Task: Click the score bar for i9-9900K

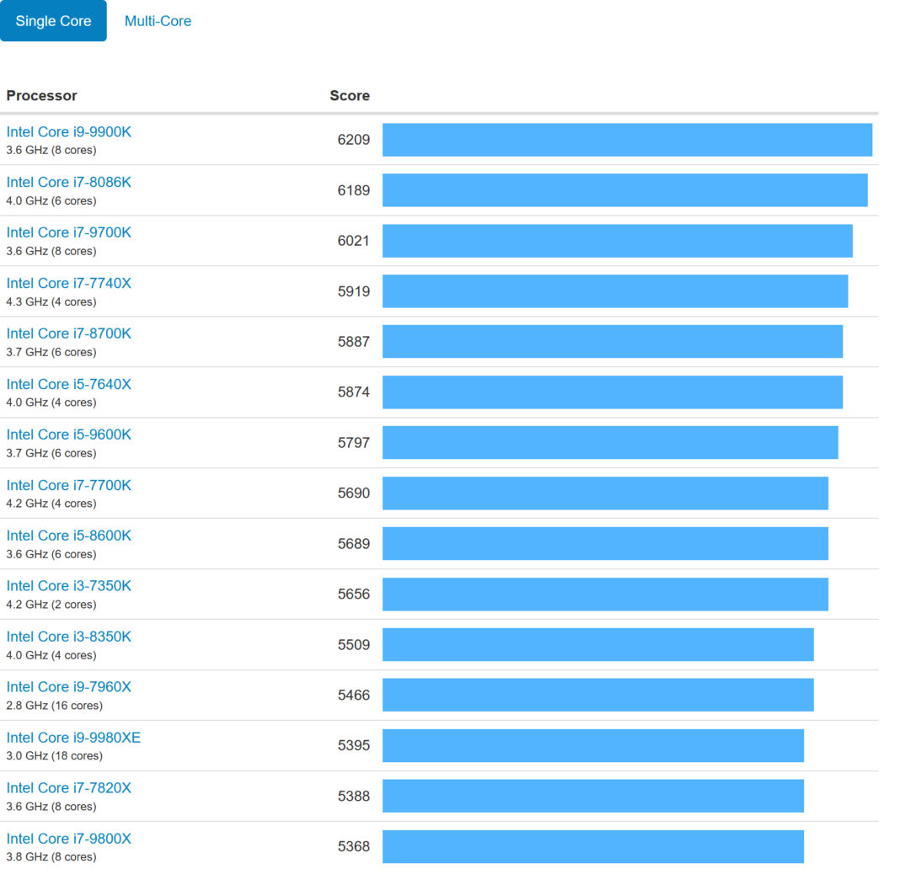Action: coord(627,140)
